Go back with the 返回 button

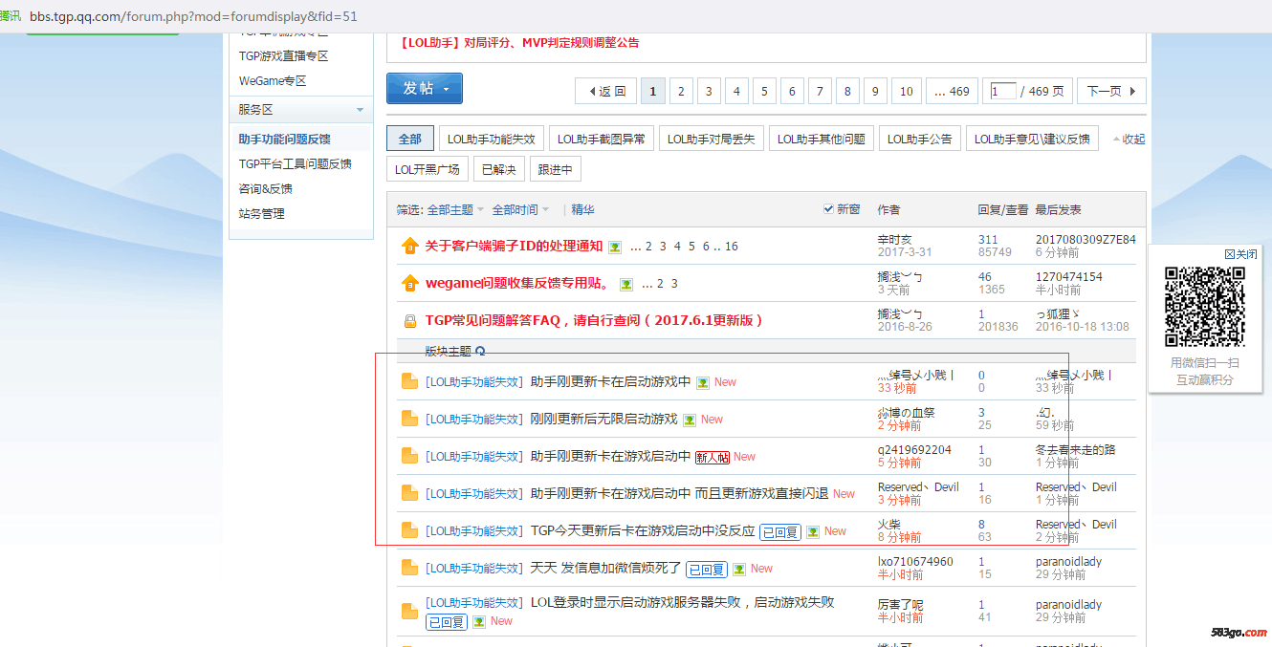[605, 92]
